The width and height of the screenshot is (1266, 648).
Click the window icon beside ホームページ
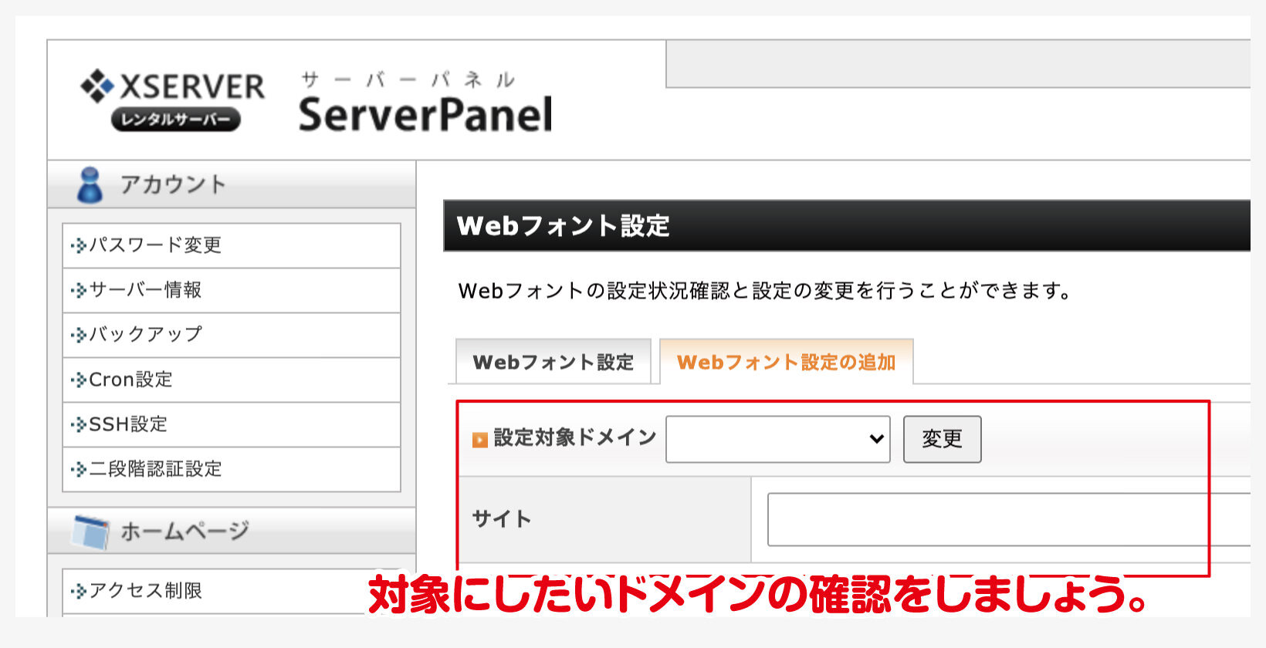[91, 531]
